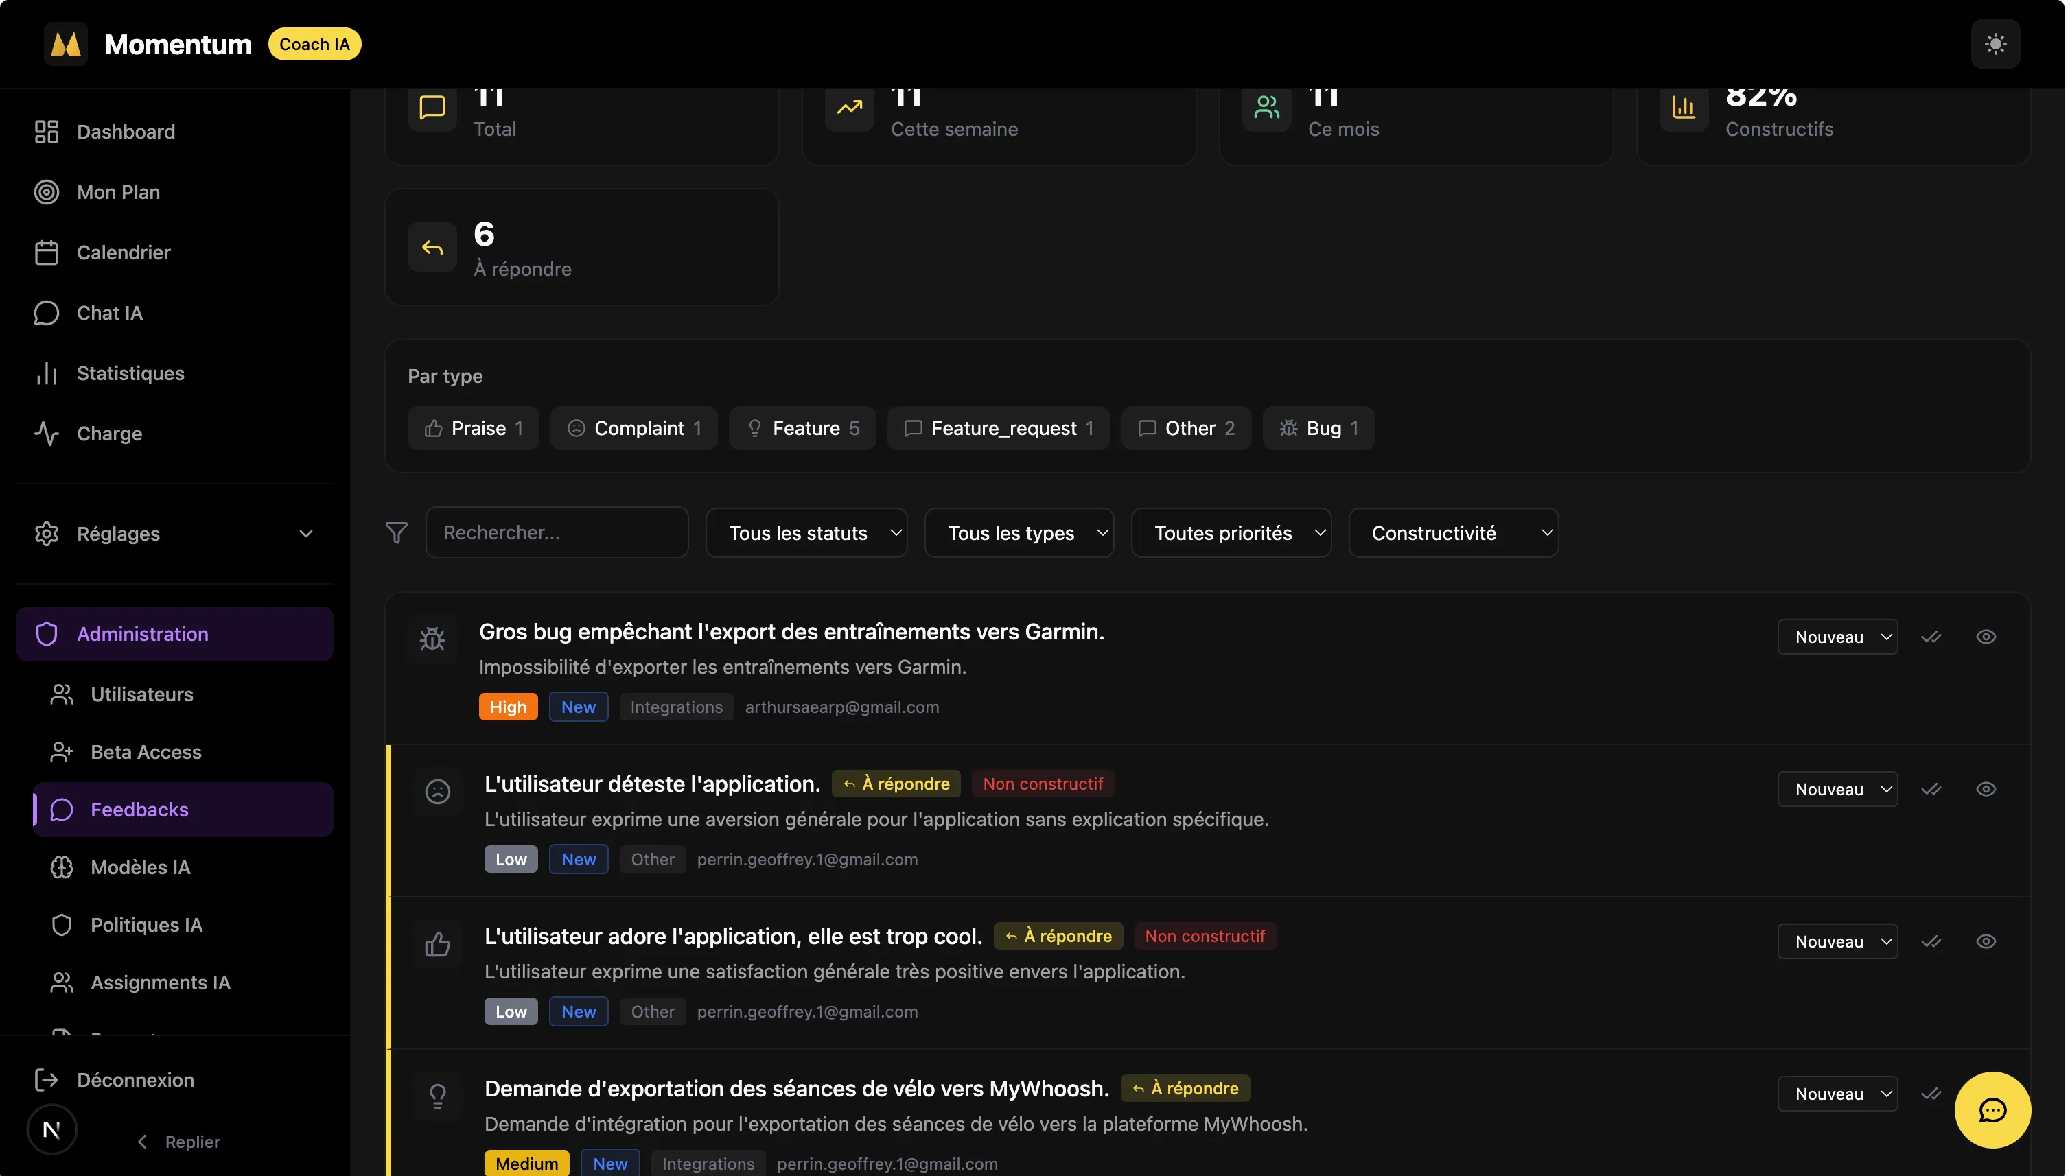Click the Rechercher search field
Screen dimensions: 2070x1176
pyautogui.click(x=557, y=533)
